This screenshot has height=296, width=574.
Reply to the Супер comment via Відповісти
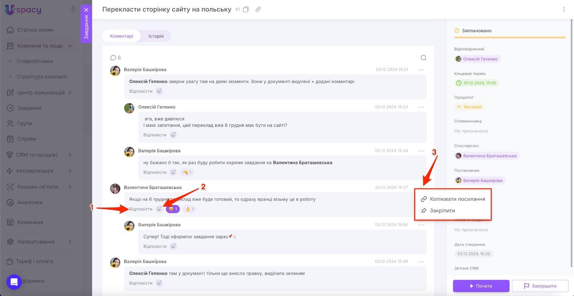[155, 247]
